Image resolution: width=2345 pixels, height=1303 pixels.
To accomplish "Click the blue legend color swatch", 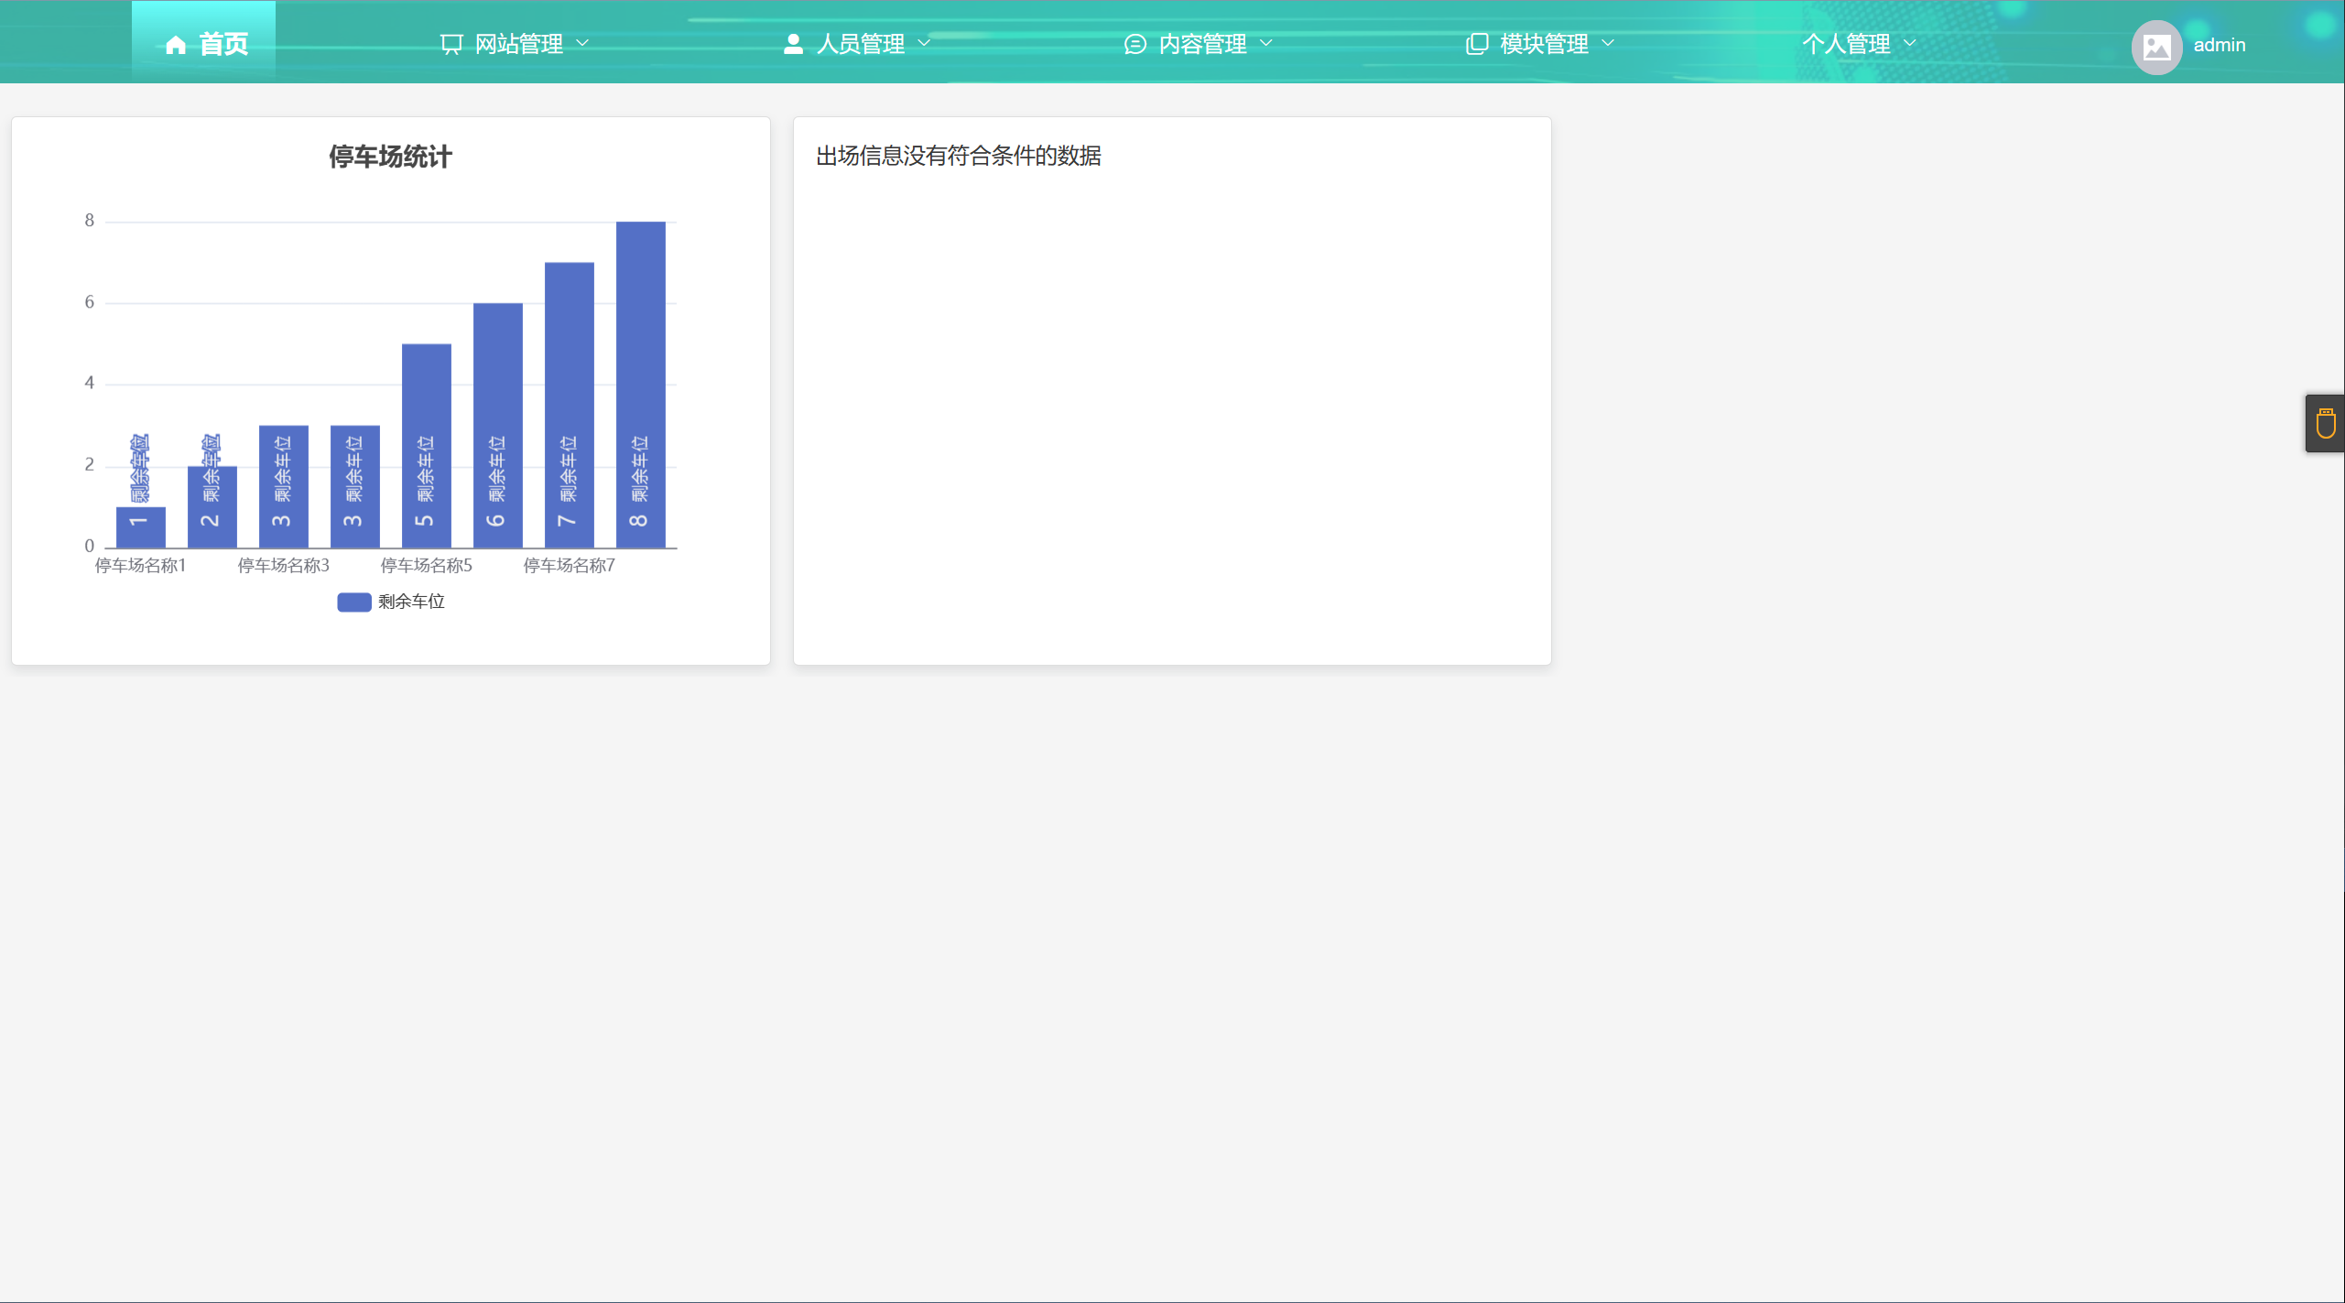I will pyautogui.click(x=353, y=602).
